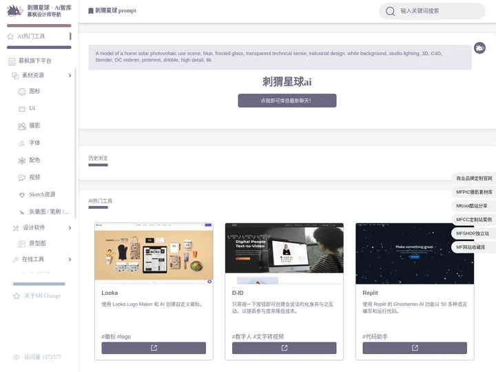Click the font icon beside 字体

pos(22,143)
